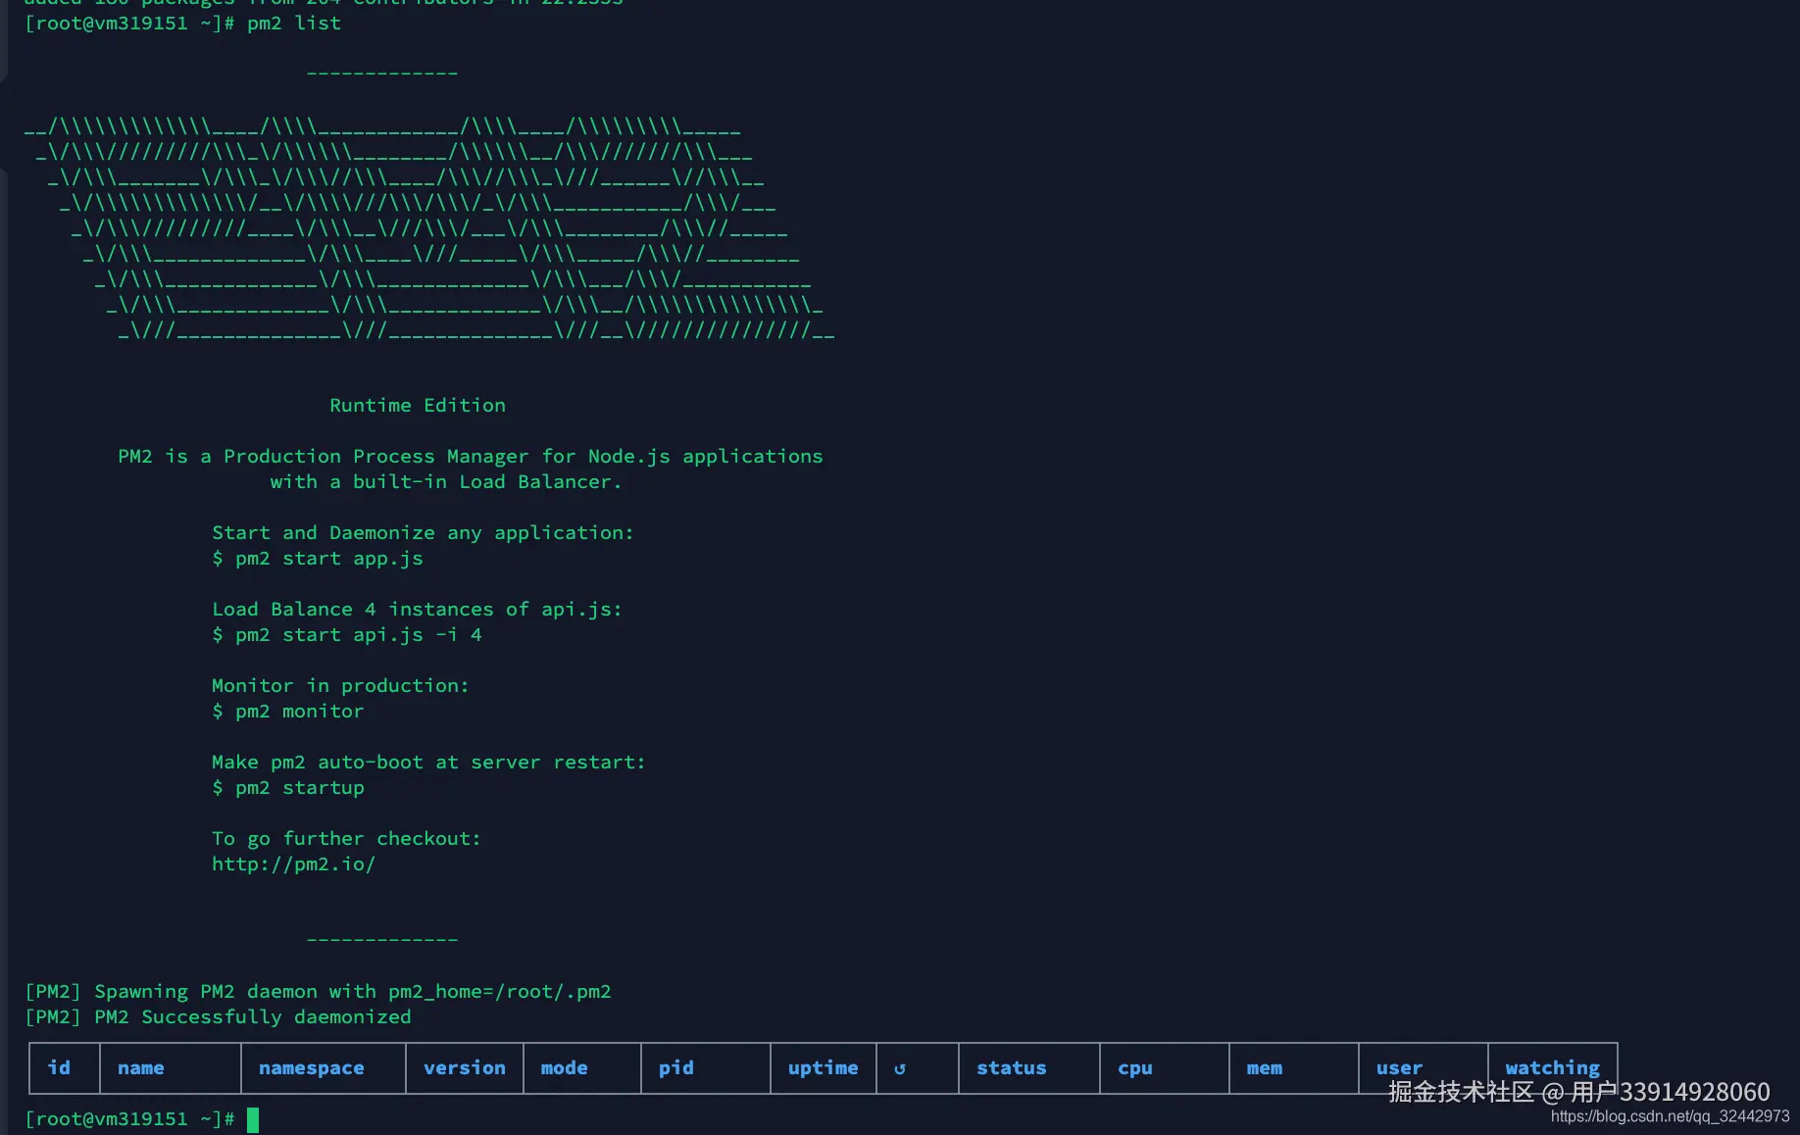Open the http://pm2.io/ link
Viewport: 1800px width, 1135px height.
pyautogui.click(x=293, y=864)
